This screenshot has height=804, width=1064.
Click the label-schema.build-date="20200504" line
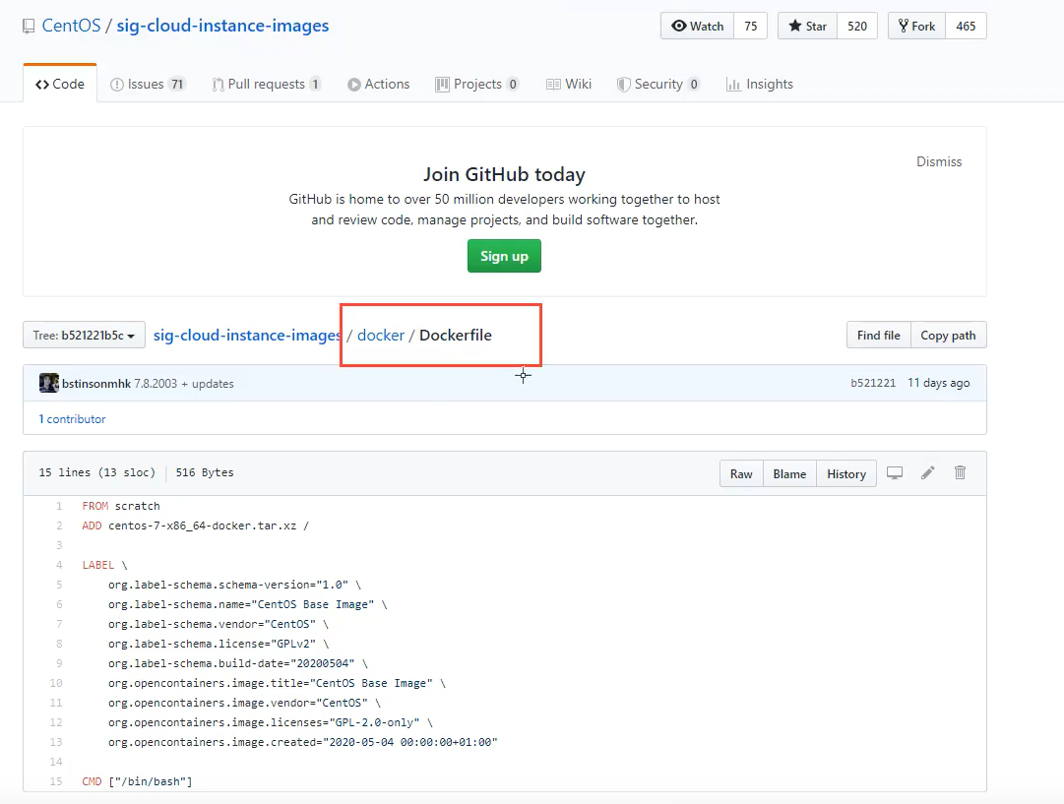237,663
